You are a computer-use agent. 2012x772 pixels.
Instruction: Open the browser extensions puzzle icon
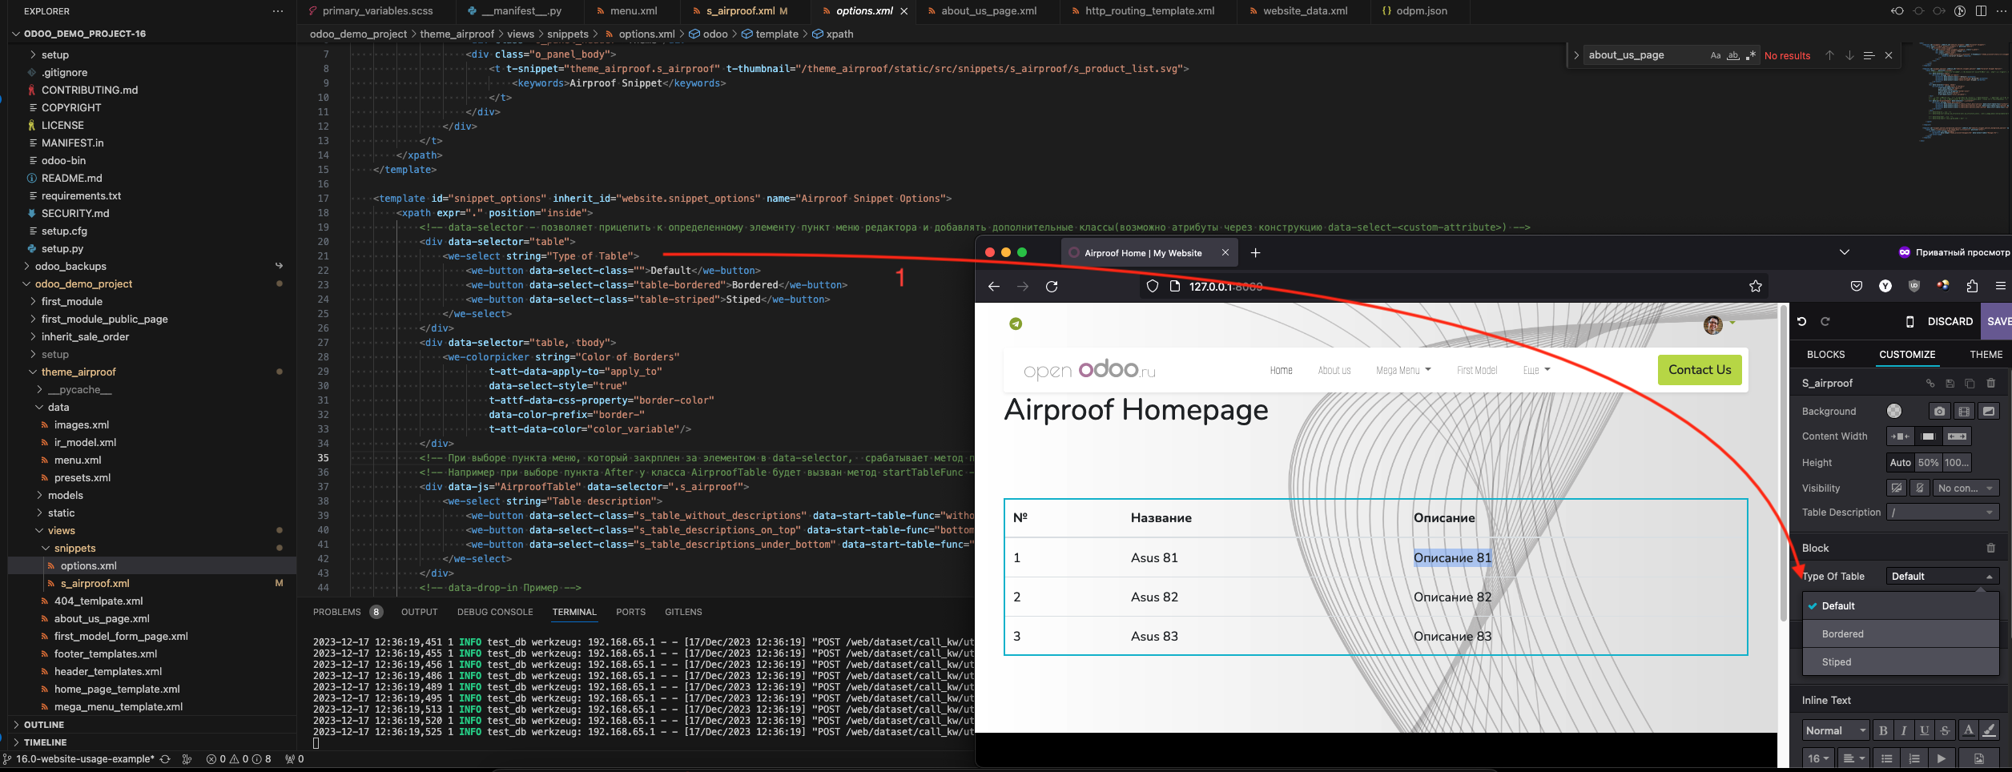(1972, 286)
